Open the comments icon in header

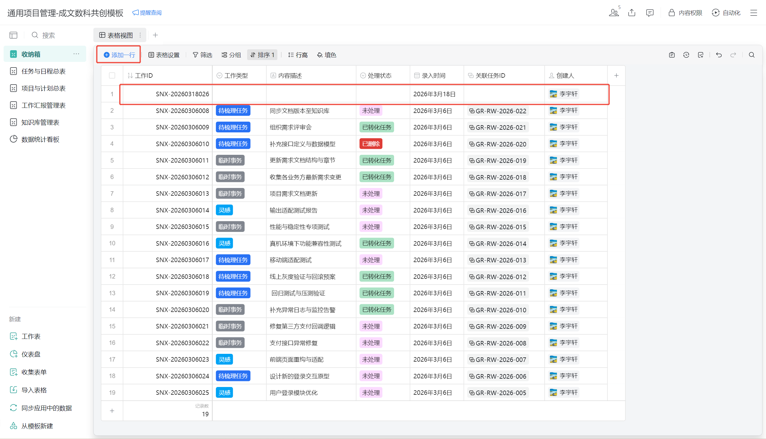click(x=650, y=13)
